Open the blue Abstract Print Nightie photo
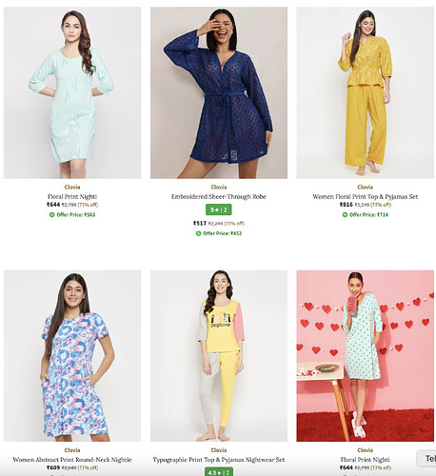This screenshot has height=476, width=436. tap(72, 356)
